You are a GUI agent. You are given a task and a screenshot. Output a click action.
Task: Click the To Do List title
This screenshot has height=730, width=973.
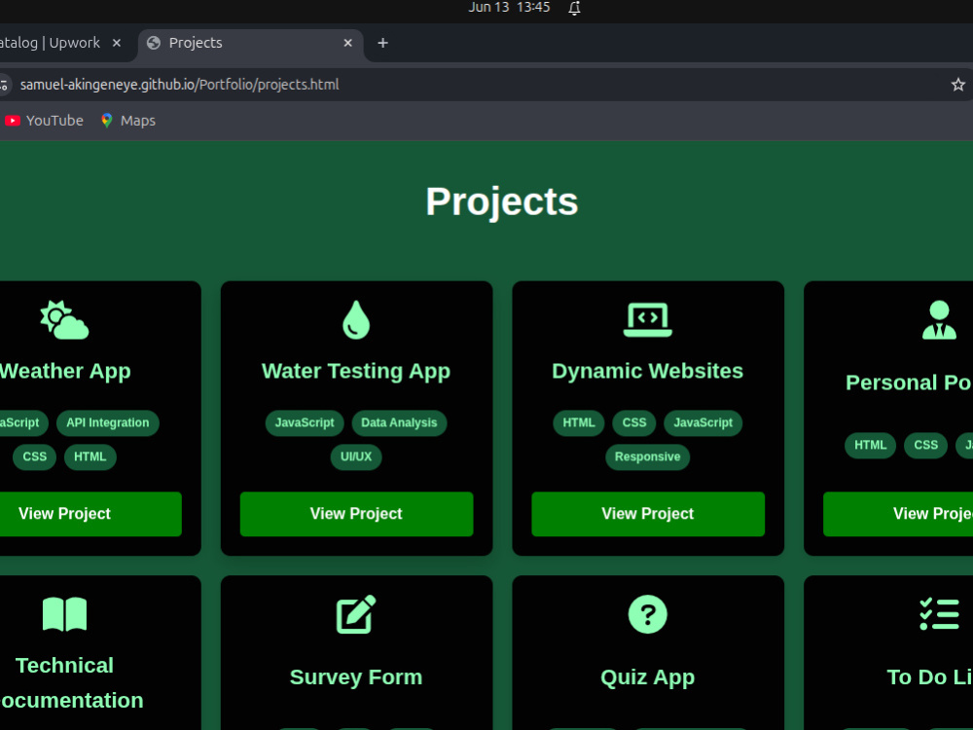pos(929,677)
